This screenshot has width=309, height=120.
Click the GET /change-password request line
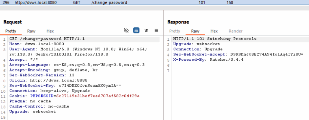(x=47, y=39)
